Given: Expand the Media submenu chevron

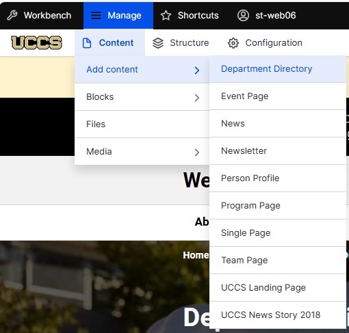Looking at the screenshot, I should 197,152.
